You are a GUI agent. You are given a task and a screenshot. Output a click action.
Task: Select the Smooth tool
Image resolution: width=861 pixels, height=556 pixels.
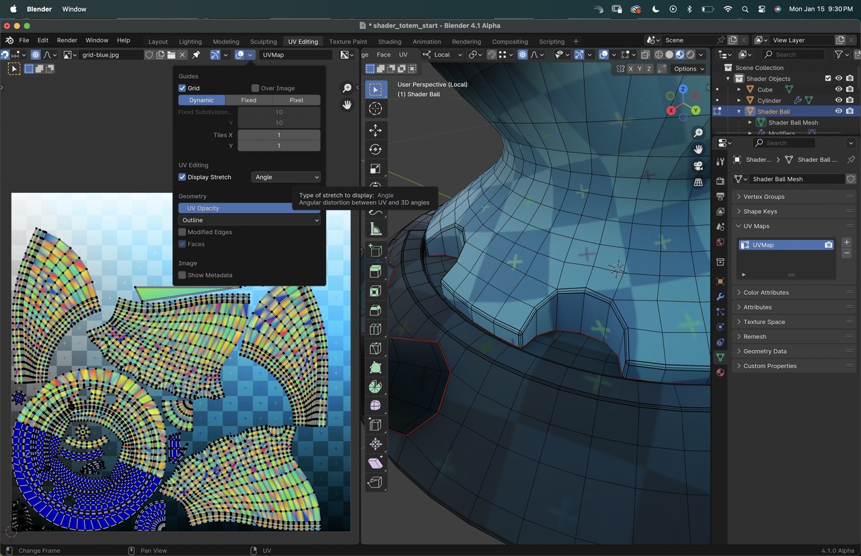(375, 406)
